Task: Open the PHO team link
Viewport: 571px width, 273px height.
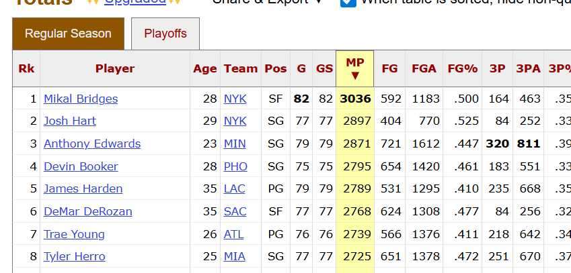Action: (x=235, y=166)
